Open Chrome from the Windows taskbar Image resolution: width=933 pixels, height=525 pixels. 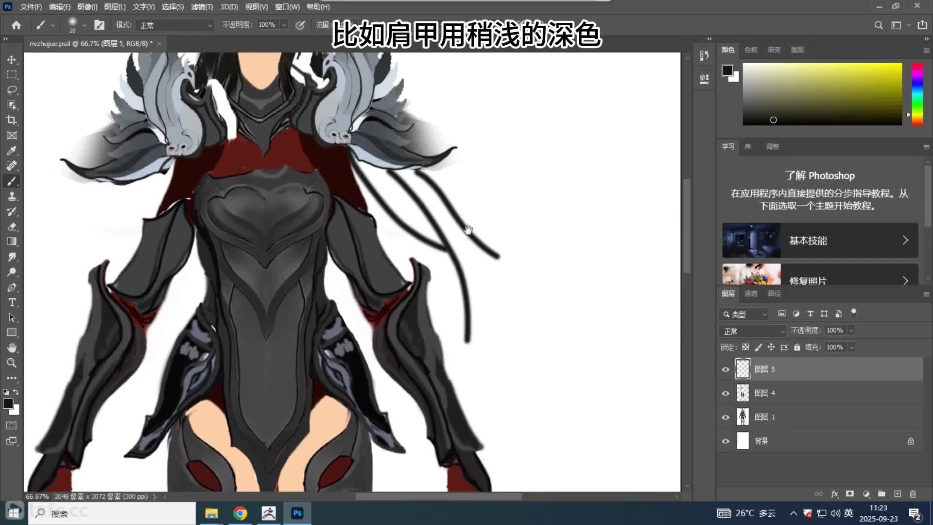click(240, 513)
